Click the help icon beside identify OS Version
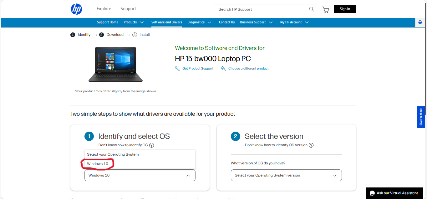The width and height of the screenshot is (427, 199). tap(311, 145)
